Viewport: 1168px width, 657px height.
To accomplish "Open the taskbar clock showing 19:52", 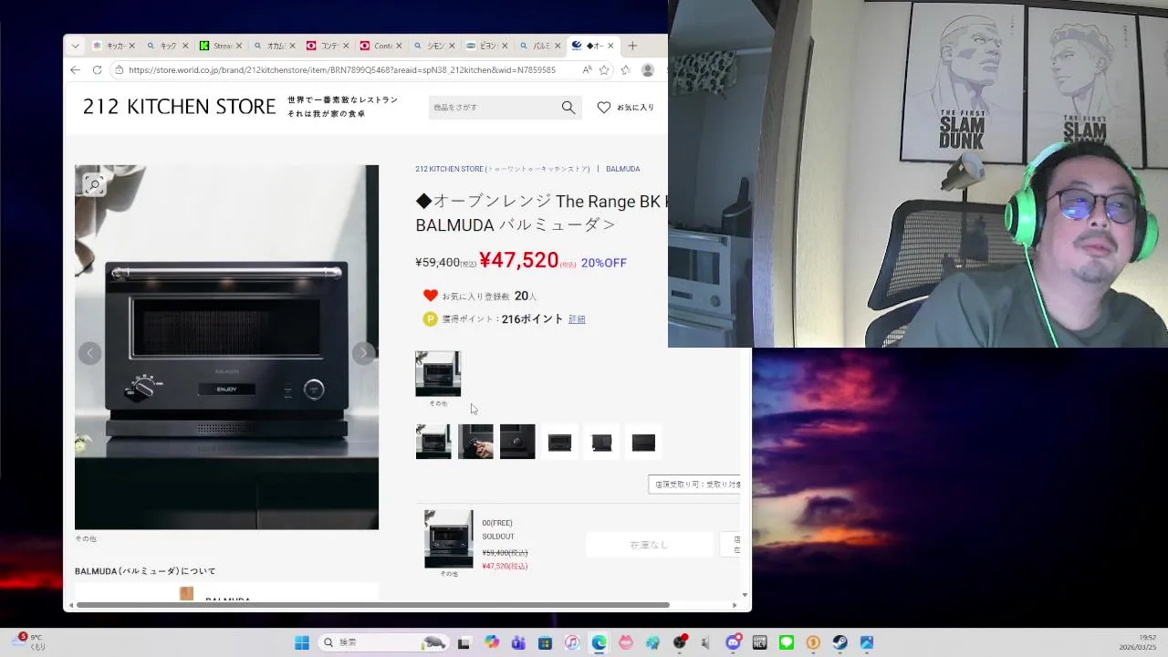I will coord(1140,642).
